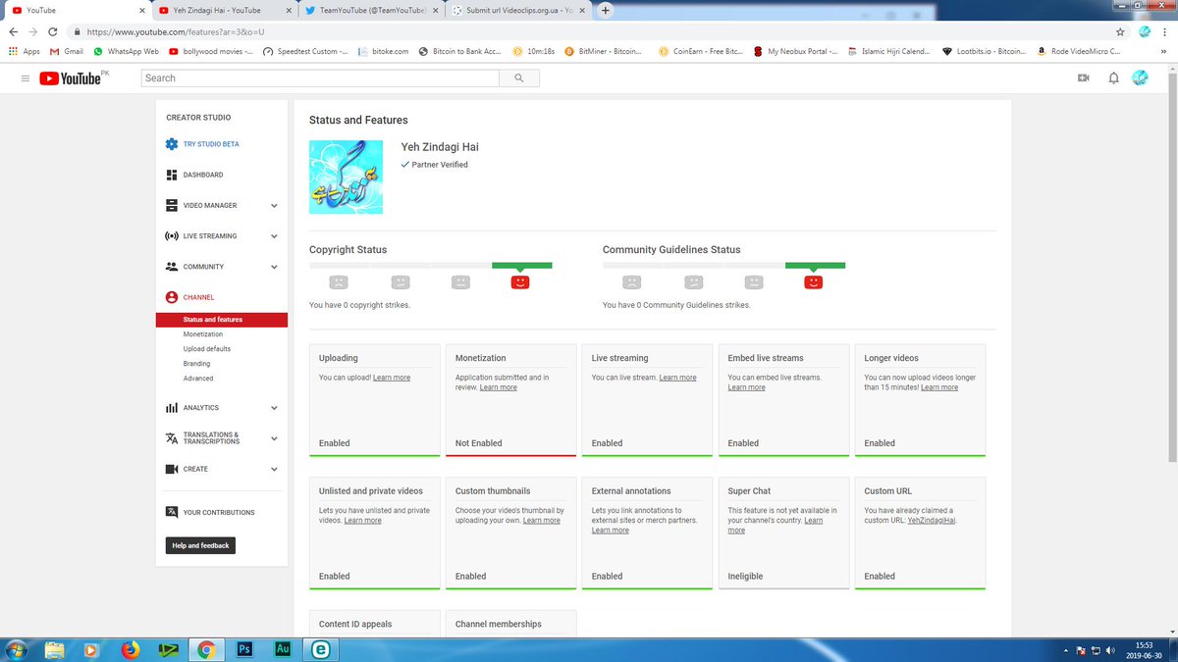Click the Chrome taskbar icon
This screenshot has height=662, width=1178.
pos(206,649)
